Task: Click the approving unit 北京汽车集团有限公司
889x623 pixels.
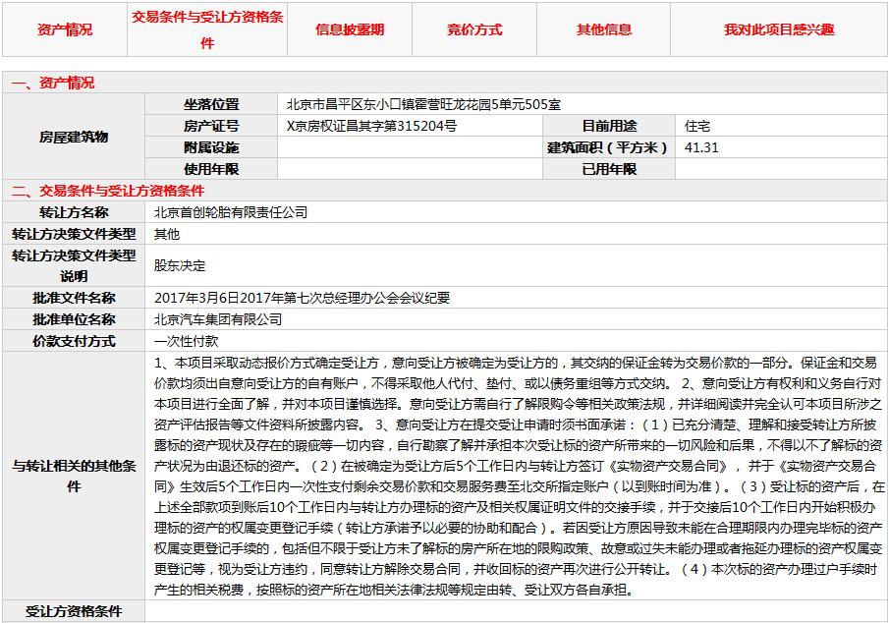Action: [x=218, y=319]
